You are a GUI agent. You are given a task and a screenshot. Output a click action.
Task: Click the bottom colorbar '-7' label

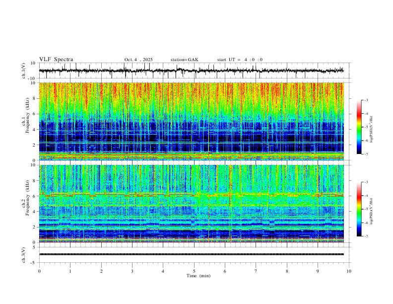[366, 236]
